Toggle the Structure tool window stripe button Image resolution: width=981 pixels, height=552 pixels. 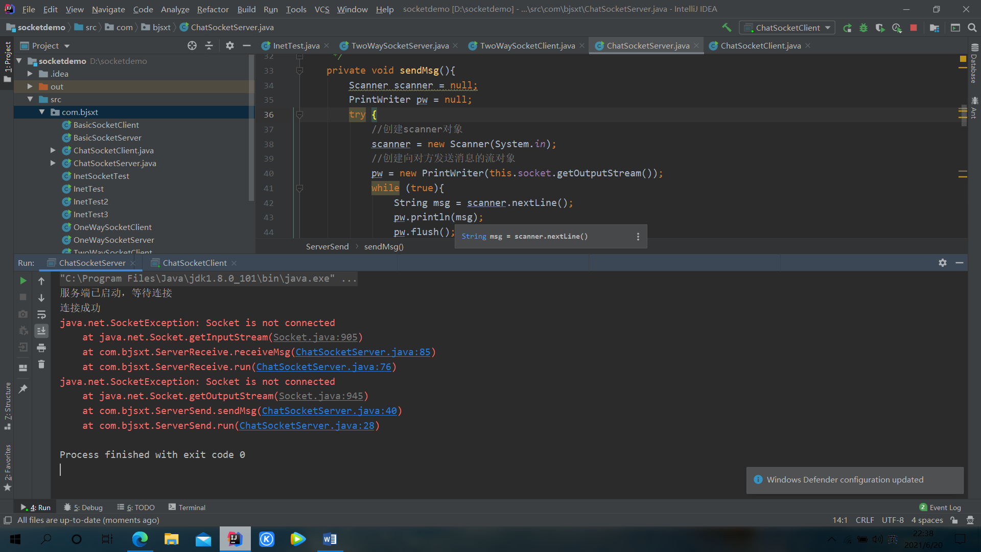pyautogui.click(x=7, y=406)
